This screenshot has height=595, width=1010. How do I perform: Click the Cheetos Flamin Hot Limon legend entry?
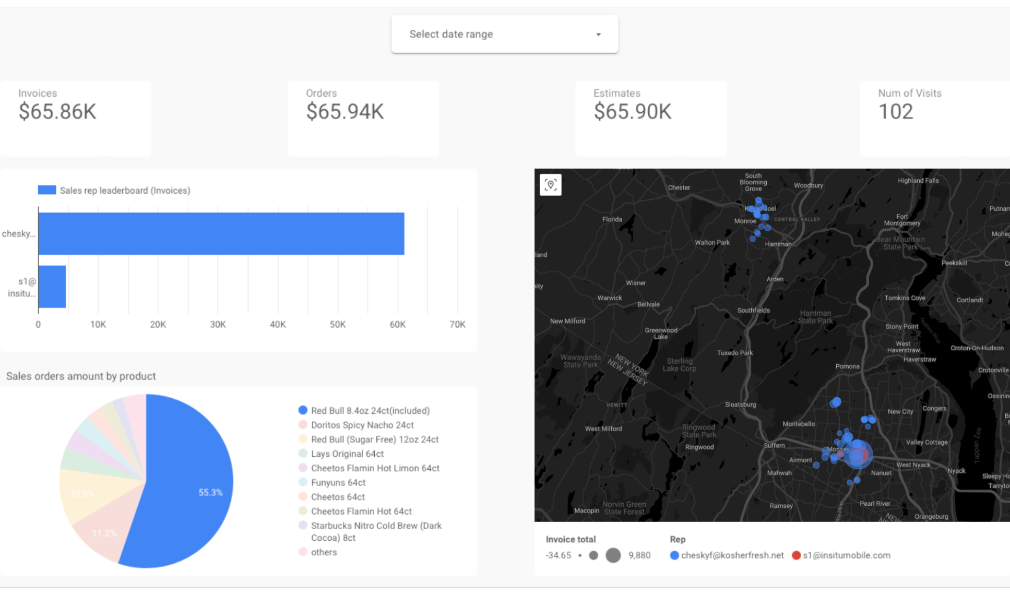tap(375, 468)
